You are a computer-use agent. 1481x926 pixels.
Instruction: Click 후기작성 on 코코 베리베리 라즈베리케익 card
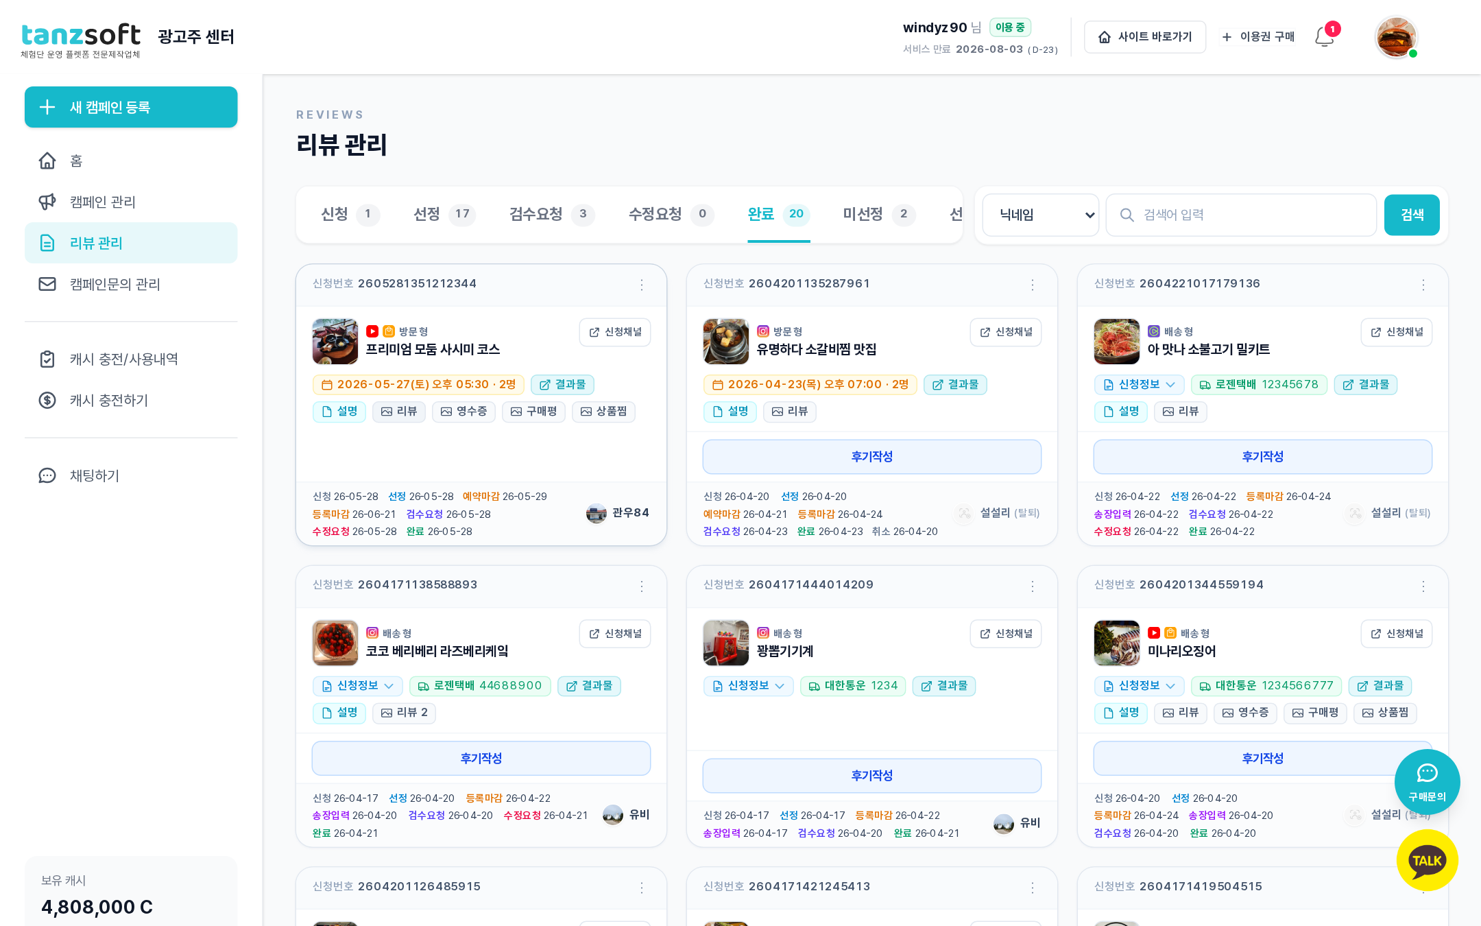coord(481,758)
